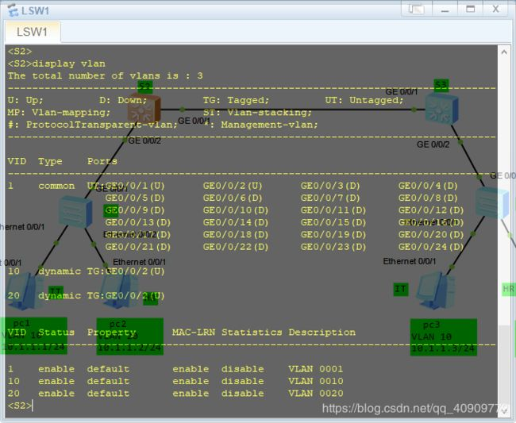
Task: Maximize the LSW1 window
Action: click(471, 9)
